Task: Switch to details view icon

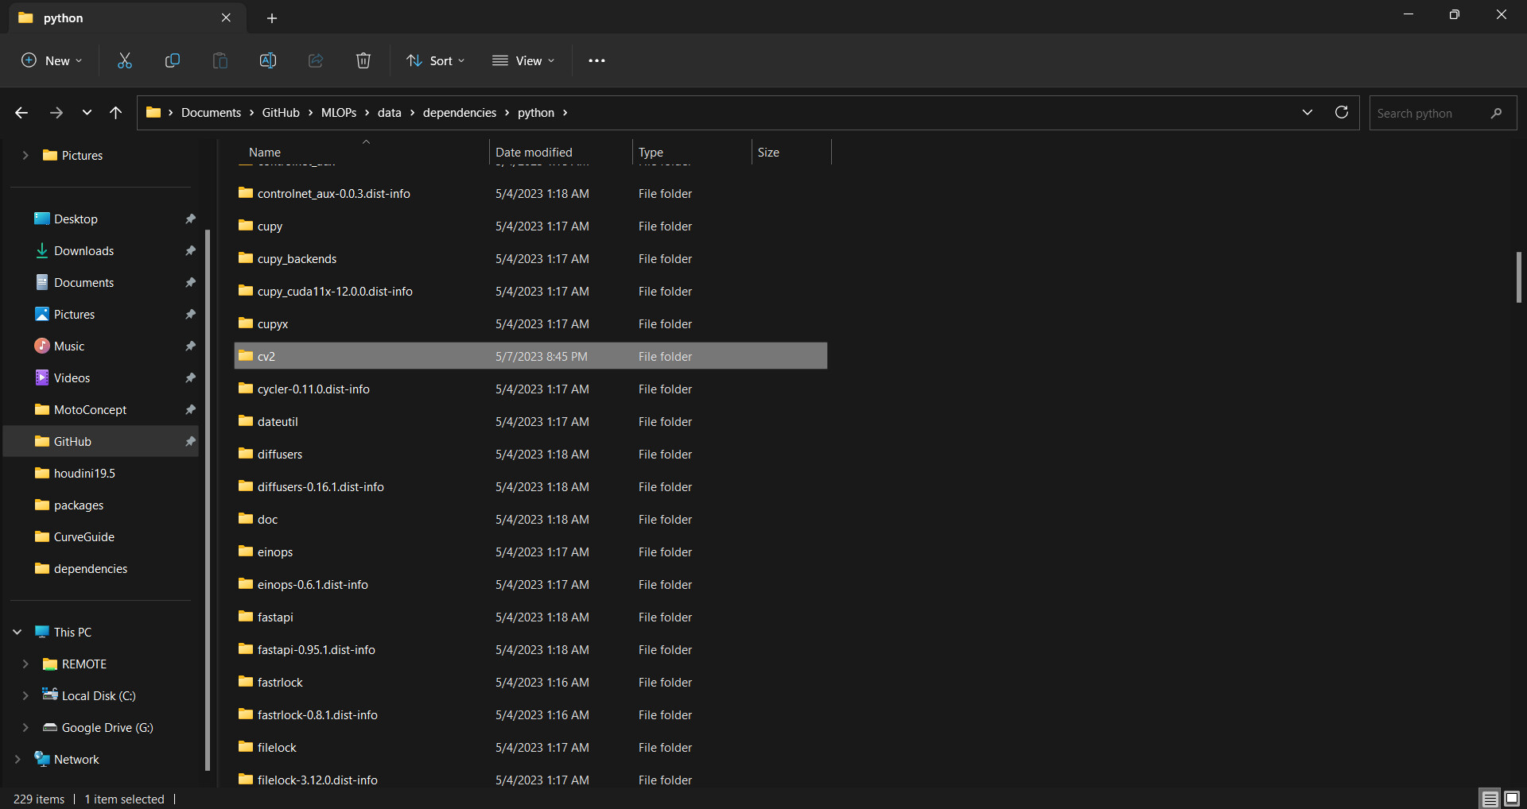Action: click(1490, 799)
